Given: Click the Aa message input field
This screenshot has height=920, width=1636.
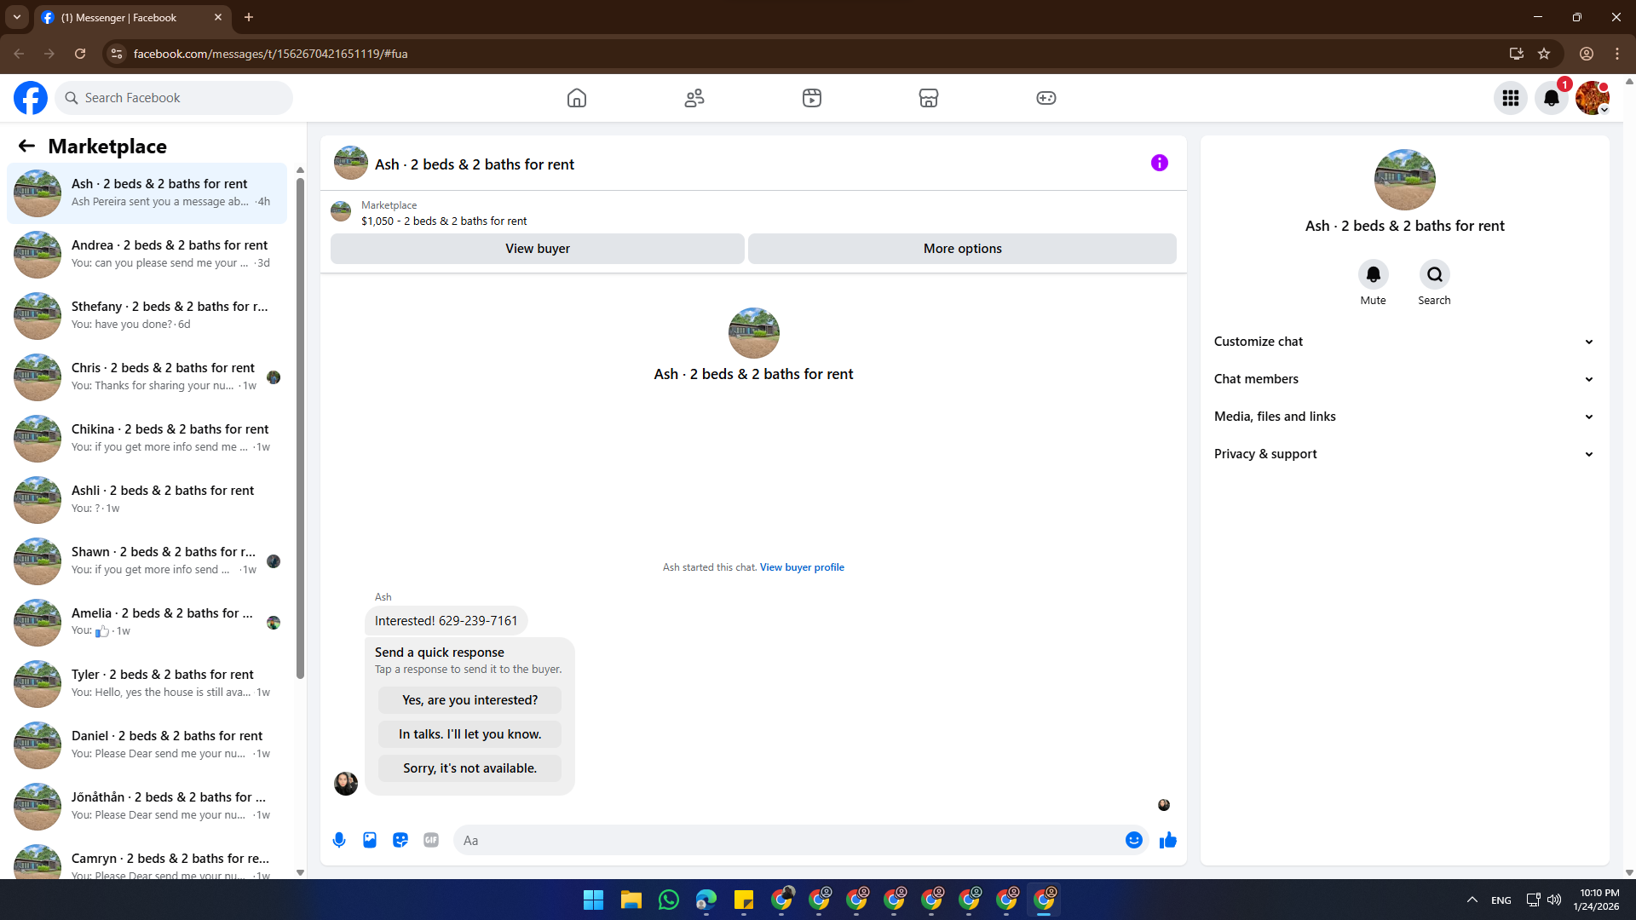Looking at the screenshot, I should (x=788, y=840).
